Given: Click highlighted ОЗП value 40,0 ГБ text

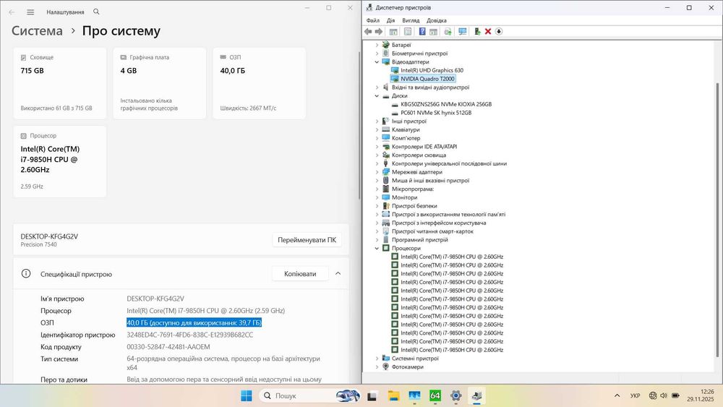Looking at the screenshot, I should tap(194, 322).
